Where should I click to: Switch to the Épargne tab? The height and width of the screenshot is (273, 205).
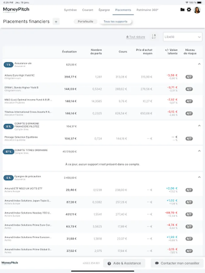[x=104, y=10]
